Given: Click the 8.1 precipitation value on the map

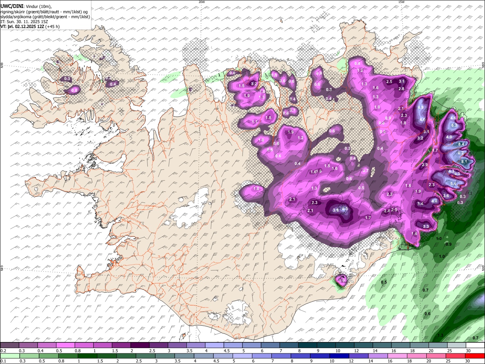Looking at the screenshot, I should 465,162.
